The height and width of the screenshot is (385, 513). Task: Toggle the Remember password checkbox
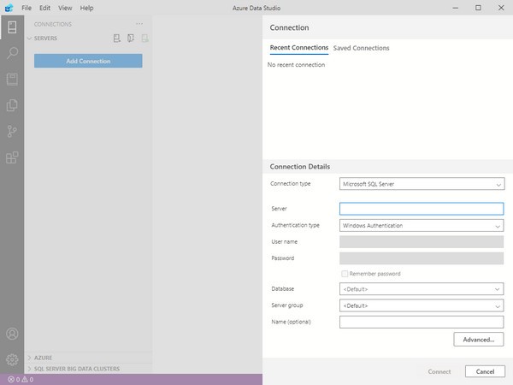(x=345, y=274)
